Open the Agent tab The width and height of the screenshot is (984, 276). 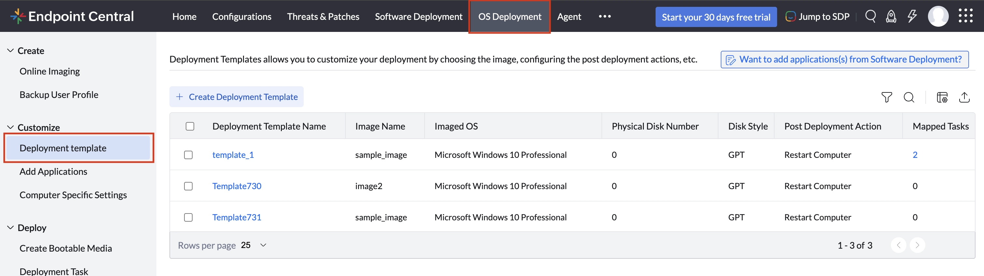click(569, 16)
